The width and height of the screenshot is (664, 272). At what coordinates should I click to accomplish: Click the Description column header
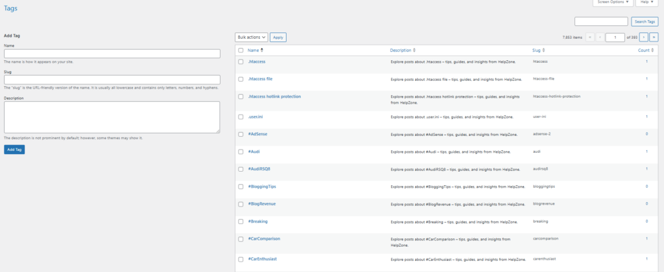(x=401, y=51)
